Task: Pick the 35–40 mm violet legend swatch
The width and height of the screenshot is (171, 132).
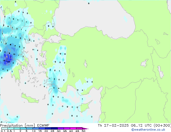Action: [67, 128]
